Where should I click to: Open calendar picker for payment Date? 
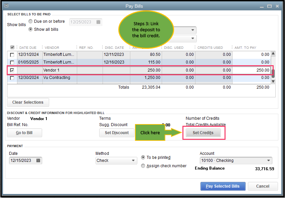click(38, 160)
